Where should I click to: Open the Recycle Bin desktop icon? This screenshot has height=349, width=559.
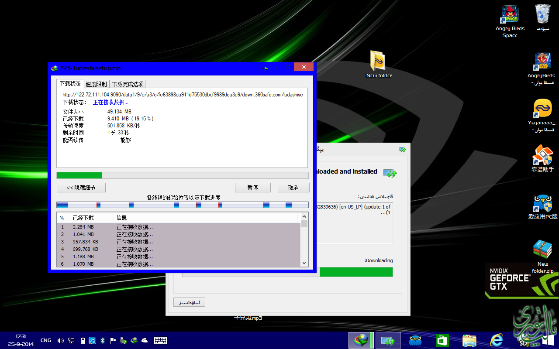(542, 18)
